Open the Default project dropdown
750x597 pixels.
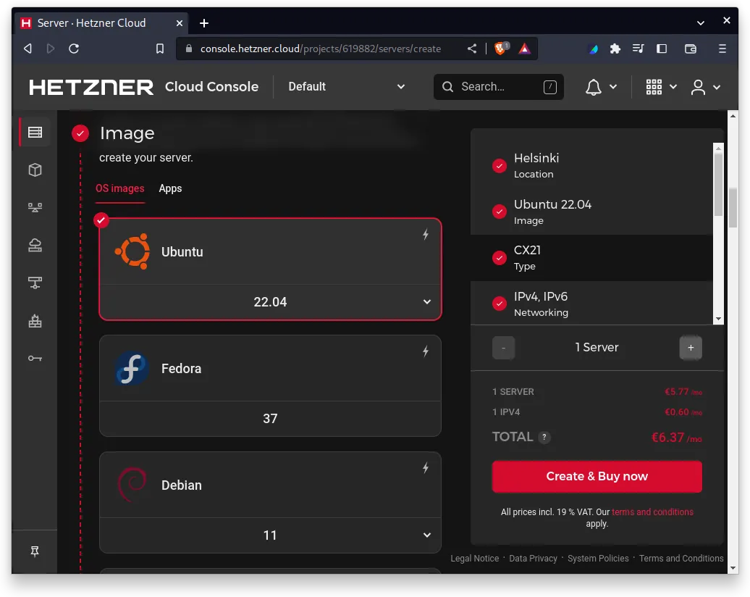point(346,87)
